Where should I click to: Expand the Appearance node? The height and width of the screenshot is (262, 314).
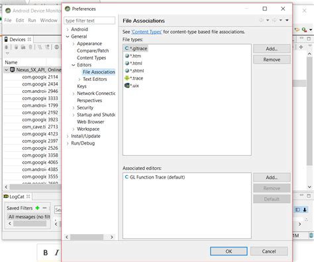pyautogui.click(x=74, y=44)
